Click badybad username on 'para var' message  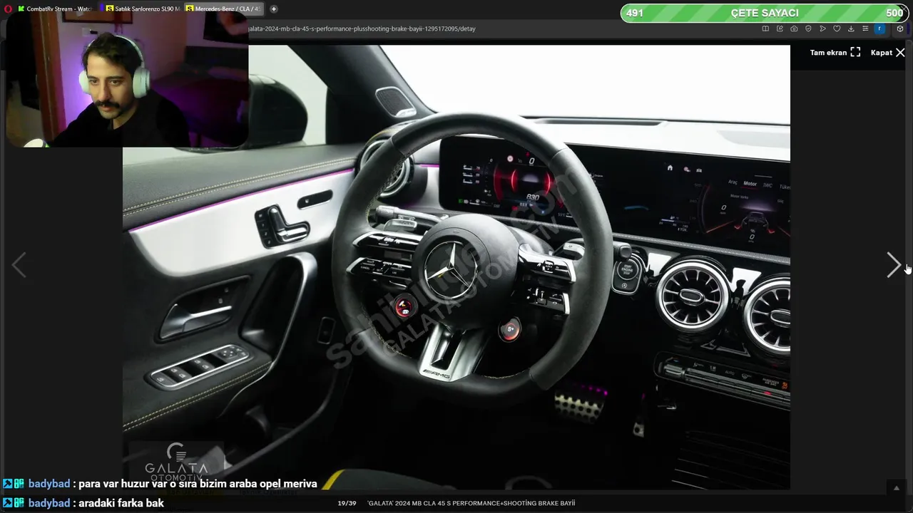49,484
